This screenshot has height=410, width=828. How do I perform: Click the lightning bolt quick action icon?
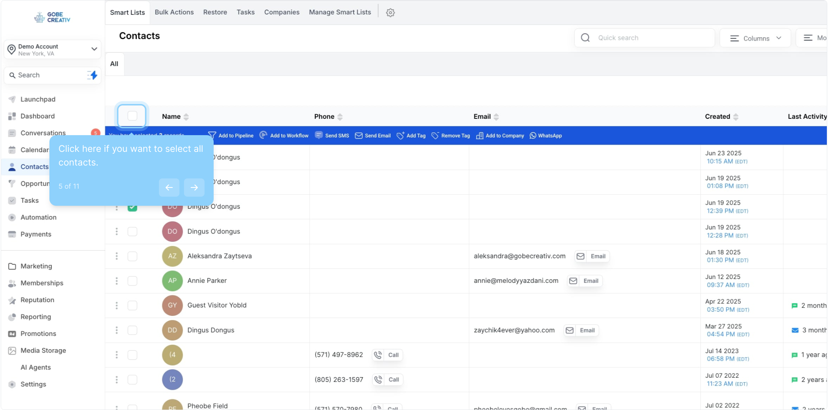click(92, 75)
